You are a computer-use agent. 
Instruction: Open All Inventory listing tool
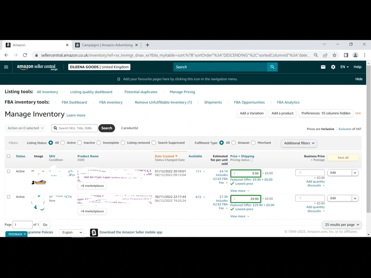(x=47, y=92)
